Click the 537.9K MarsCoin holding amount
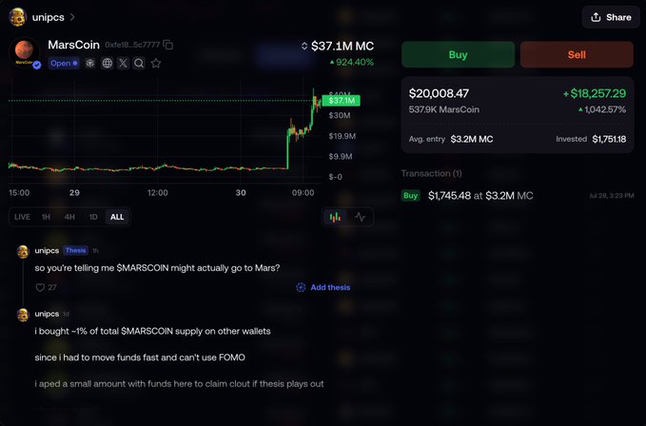Viewport: 646px width, 426px height. click(444, 109)
